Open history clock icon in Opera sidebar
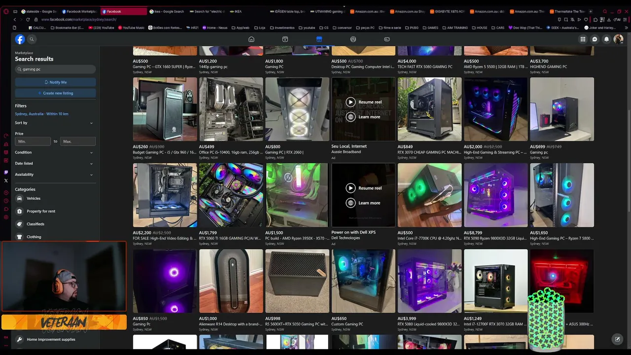631x355 pixels. coord(6,201)
